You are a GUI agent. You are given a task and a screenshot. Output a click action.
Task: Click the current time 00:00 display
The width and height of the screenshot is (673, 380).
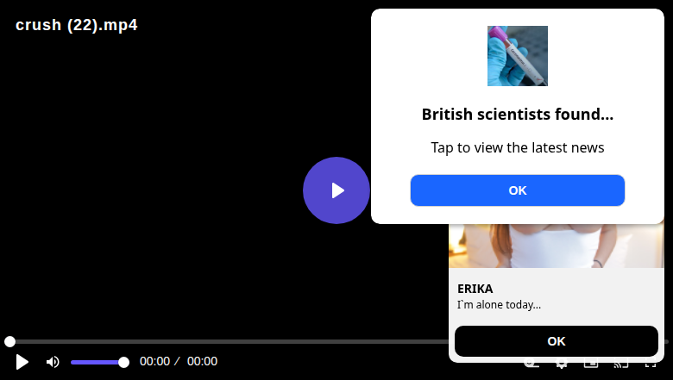[x=155, y=362]
